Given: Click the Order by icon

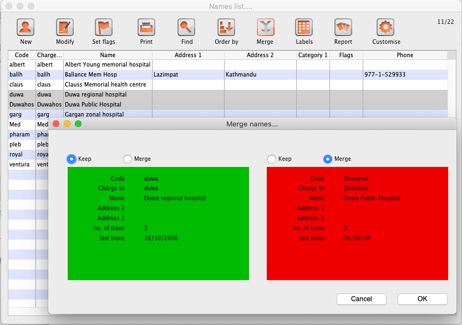Looking at the screenshot, I should coord(226,28).
